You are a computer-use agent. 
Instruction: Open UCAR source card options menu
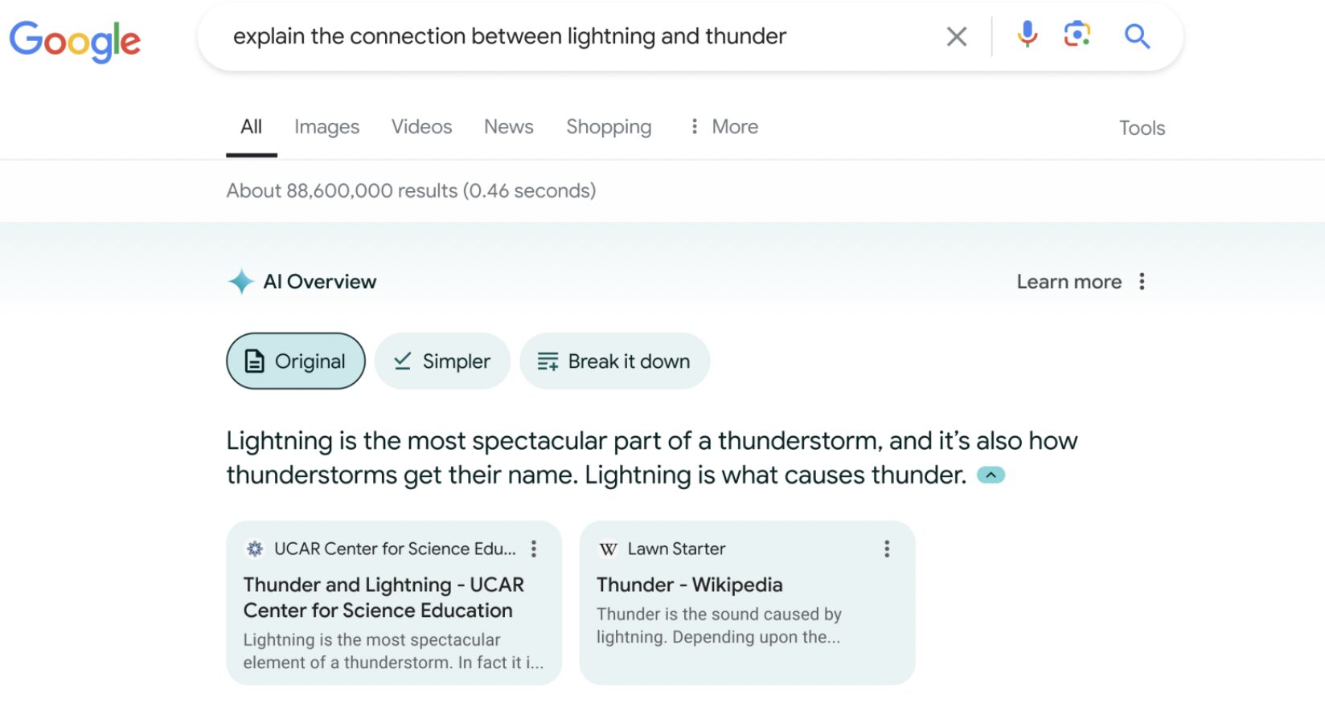point(534,549)
